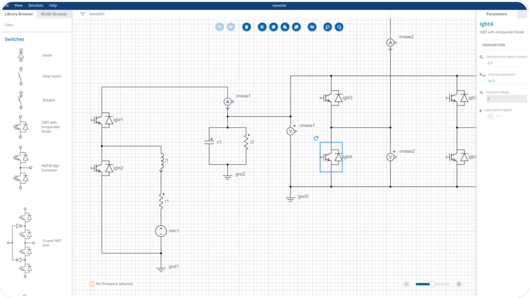Click the imeas1 ammeter symbol
529x298 pixels.
click(228, 102)
